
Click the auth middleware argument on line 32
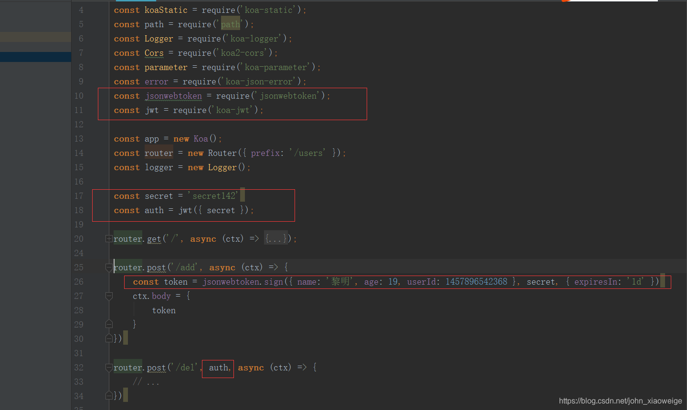[219, 368]
